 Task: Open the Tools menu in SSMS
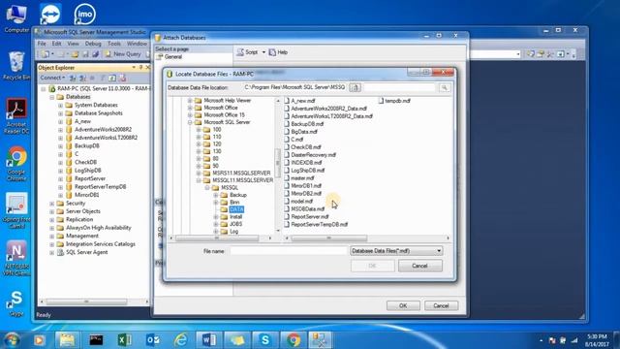[x=114, y=44]
